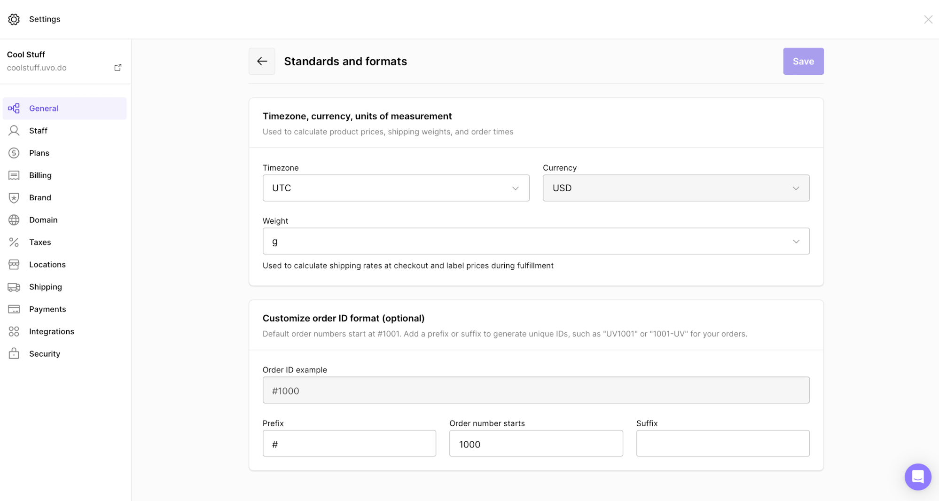Click the Shipping truck icon
Viewport: 939px width, 501px height.
pos(14,287)
